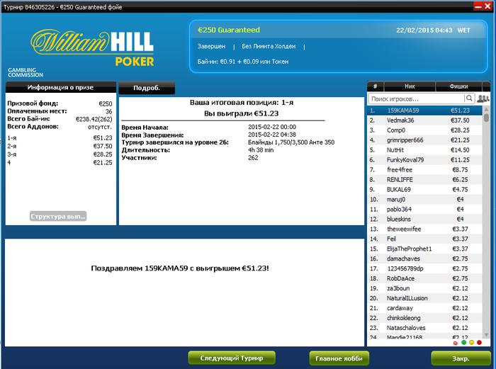
Task: Sort the player list by Ник column
Action: point(410,86)
